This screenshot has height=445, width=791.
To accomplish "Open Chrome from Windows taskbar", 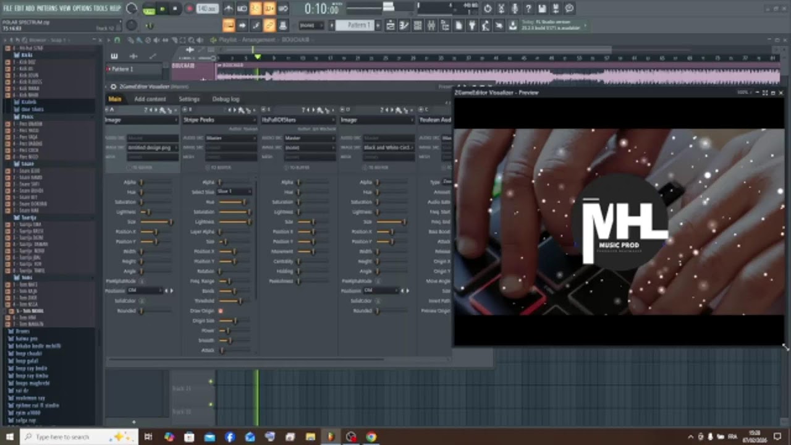I will [371, 437].
